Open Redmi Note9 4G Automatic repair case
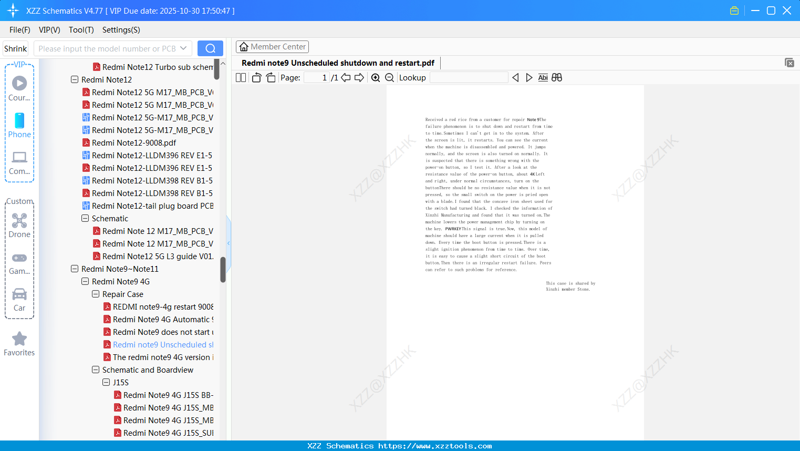Viewport: 800px width, 451px height. pyautogui.click(x=158, y=320)
